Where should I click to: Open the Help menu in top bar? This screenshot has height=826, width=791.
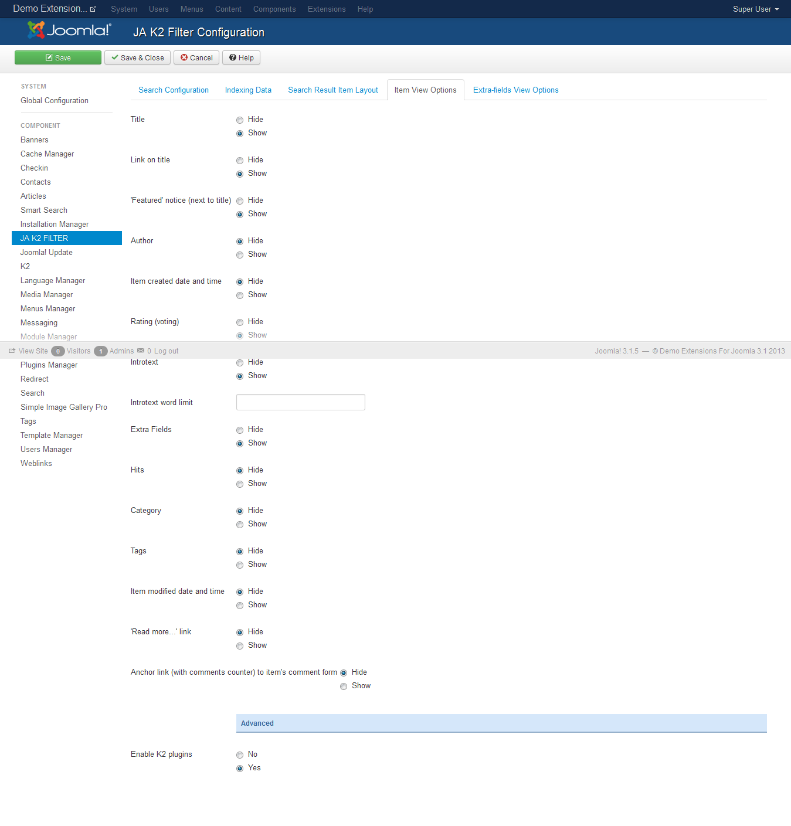[x=365, y=9]
